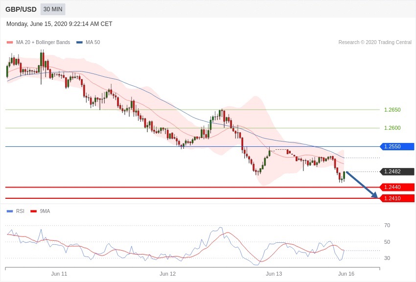
Task: Click the Jun 13 date axis label
Action: (x=274, y=274)
